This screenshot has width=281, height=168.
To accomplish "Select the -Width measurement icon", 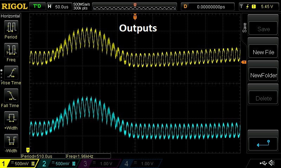I will tap(11, 141).
